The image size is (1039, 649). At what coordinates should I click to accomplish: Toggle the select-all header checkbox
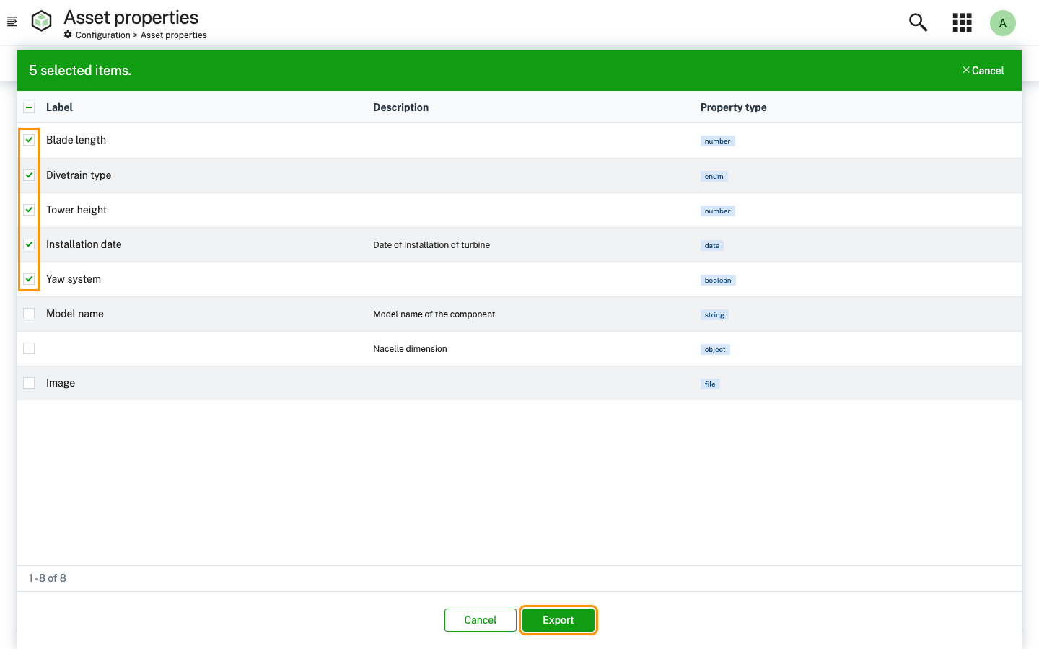point(29,107)
